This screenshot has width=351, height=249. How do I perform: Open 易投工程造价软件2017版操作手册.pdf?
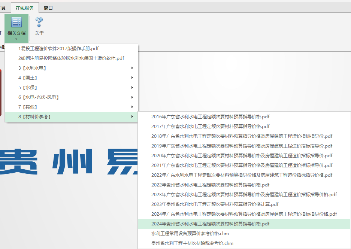click(58, 48)
